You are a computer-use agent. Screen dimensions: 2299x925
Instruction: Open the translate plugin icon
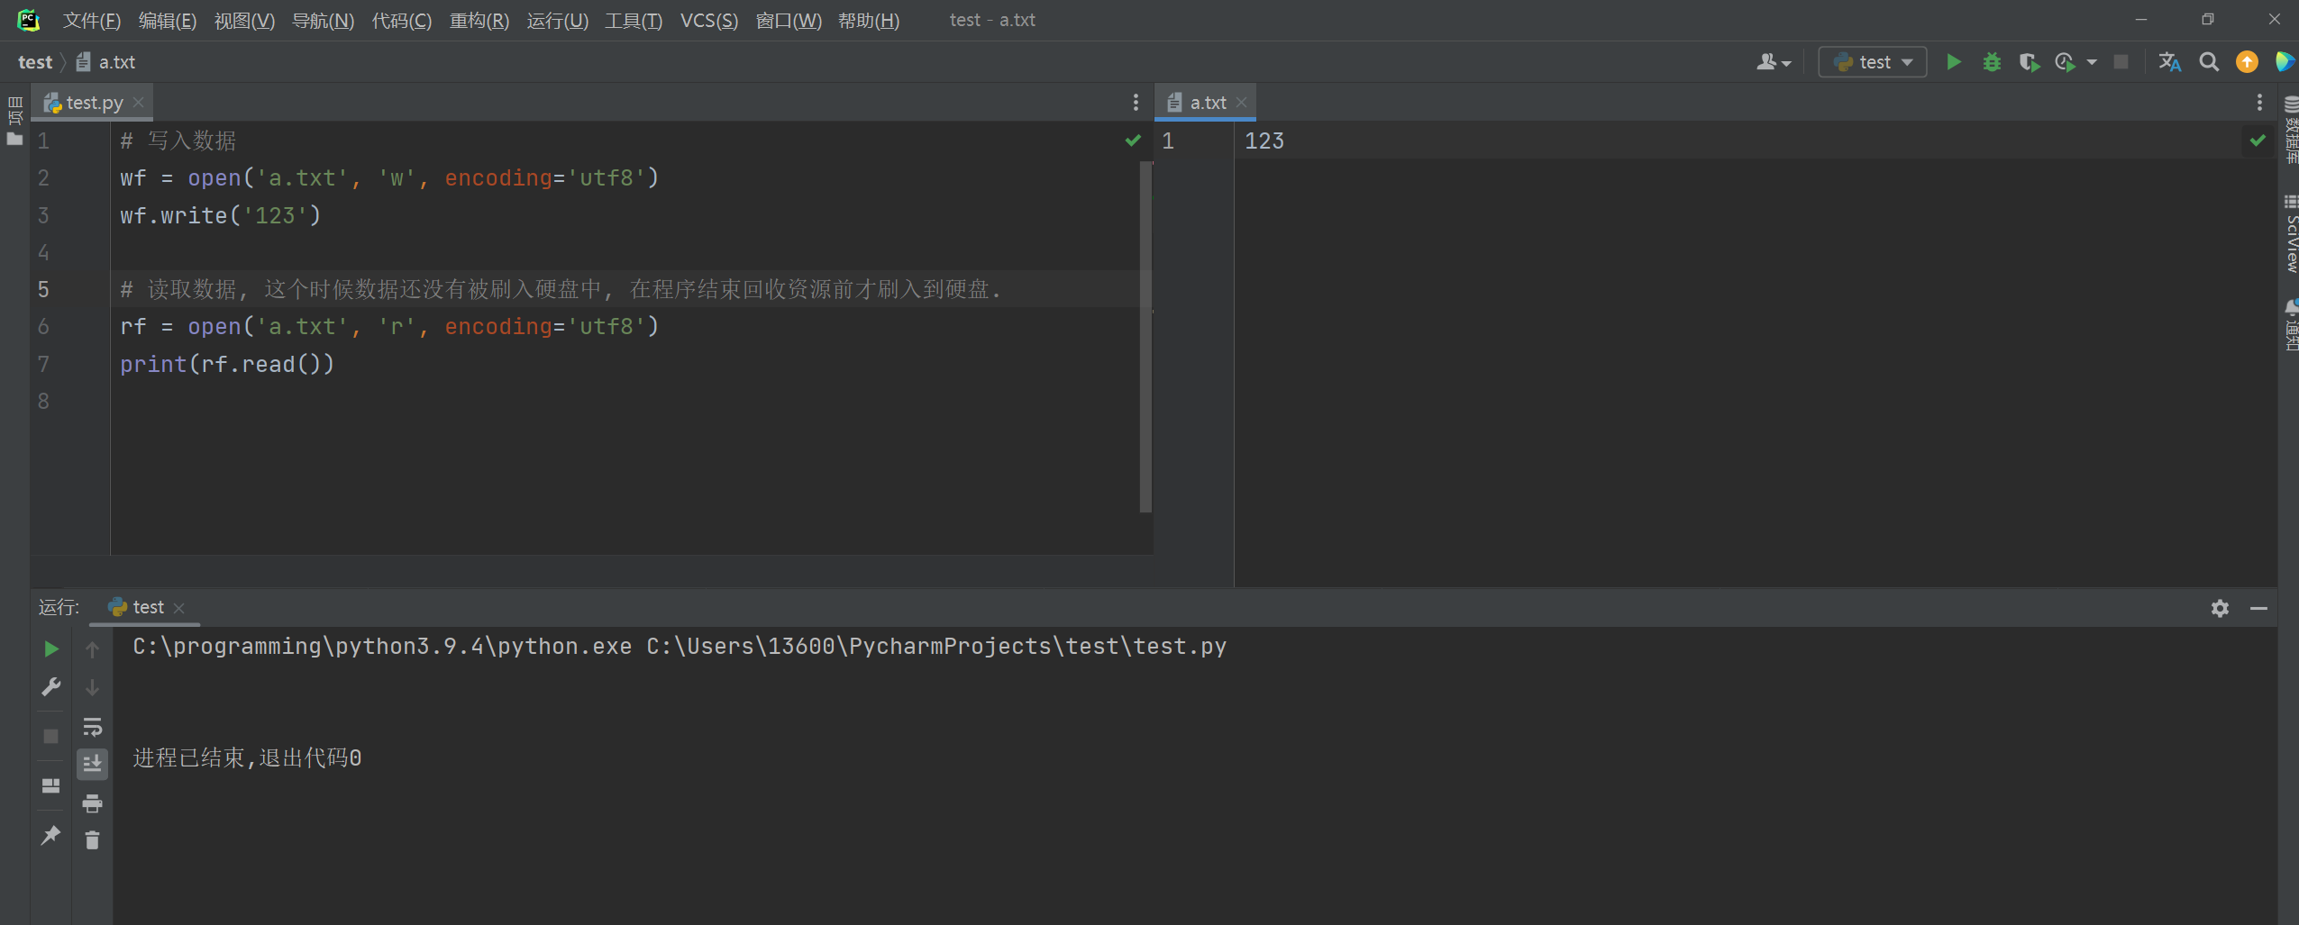[2170, 62]
